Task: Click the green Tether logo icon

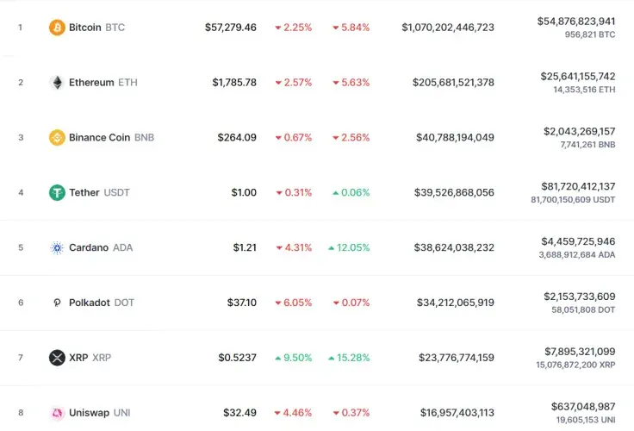Action: (x=57, y=193)
